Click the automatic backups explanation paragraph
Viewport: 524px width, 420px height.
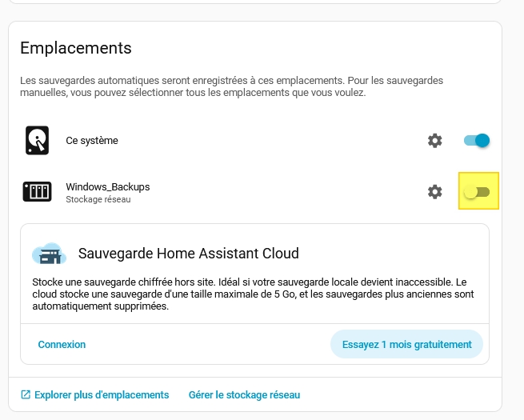(x=232, y=86)
